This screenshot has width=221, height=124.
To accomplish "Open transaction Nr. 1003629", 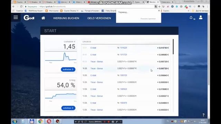I will point(124,89).
